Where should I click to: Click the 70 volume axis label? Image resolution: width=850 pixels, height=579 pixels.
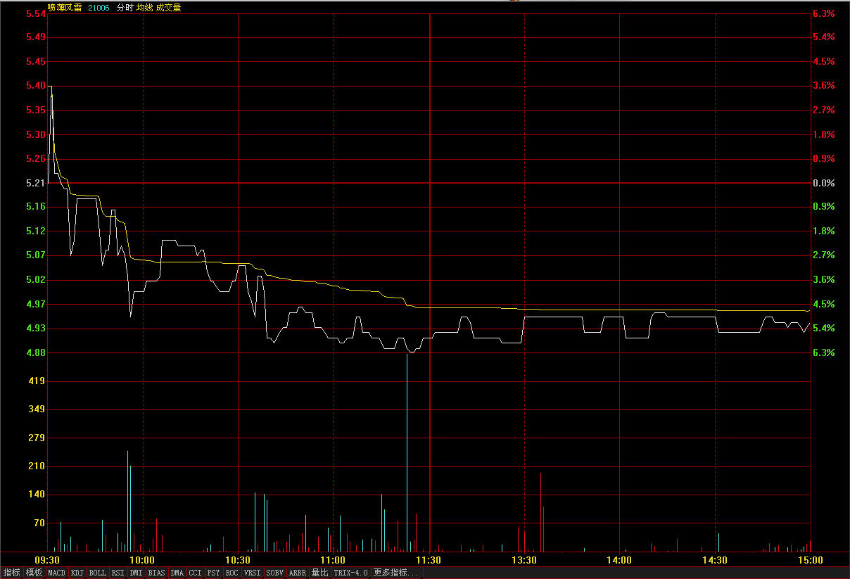click(39, 523)
